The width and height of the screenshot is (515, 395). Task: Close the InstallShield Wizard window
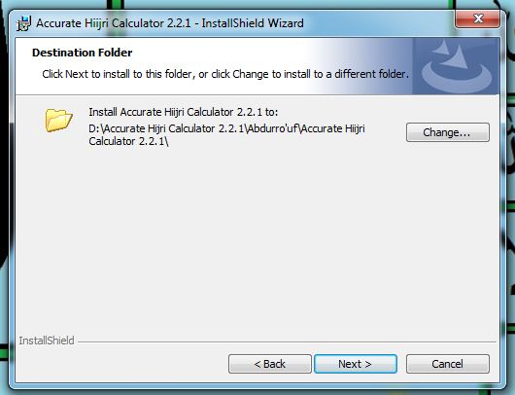[478, 18]
